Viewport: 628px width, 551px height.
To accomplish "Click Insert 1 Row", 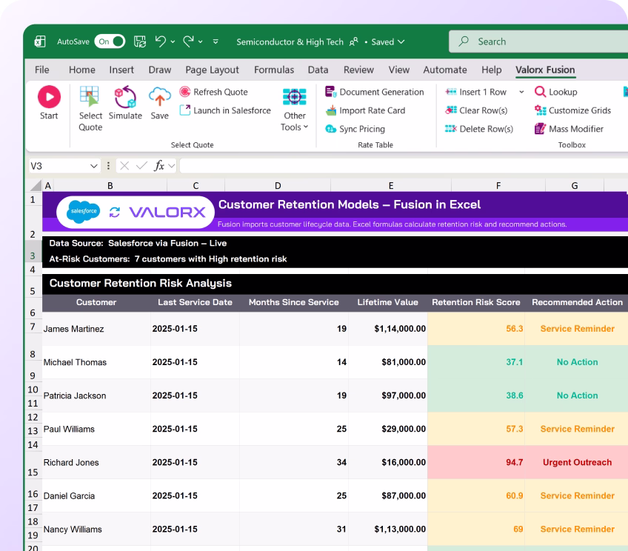I will (x=475, y=92).
